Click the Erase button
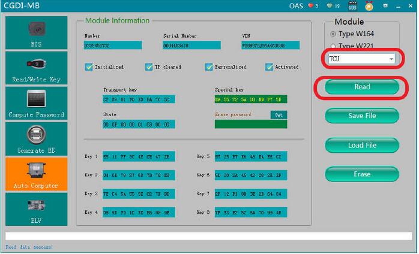 [362, 174]
